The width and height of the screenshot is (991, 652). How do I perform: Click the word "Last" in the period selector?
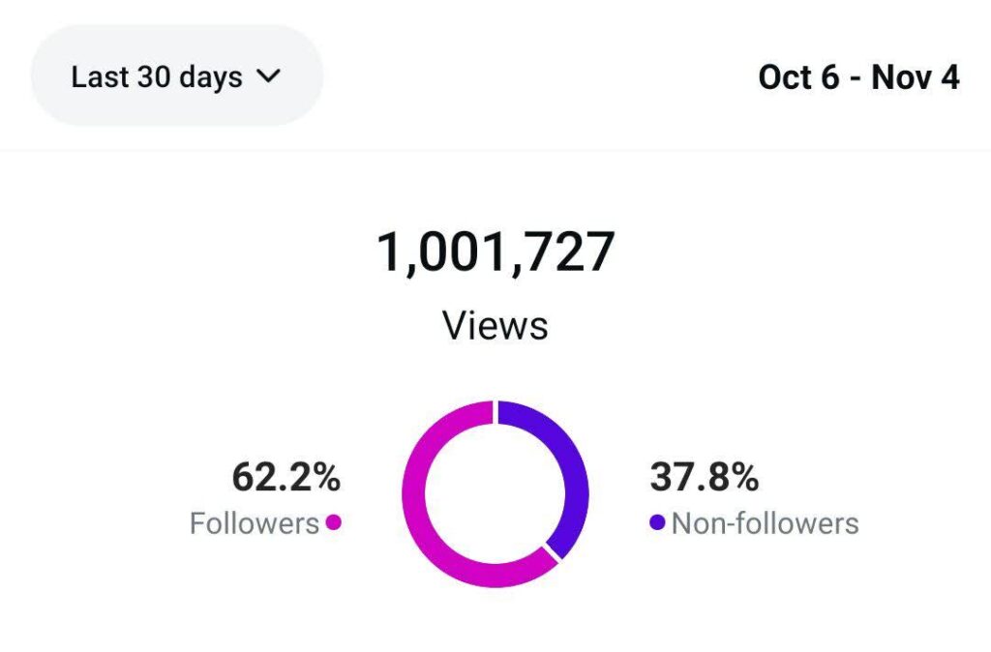pyautogui.click(x=100, y=77)
